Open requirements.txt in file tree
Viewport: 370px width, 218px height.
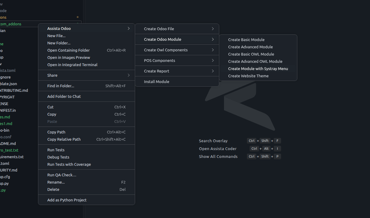coord(12,157)
